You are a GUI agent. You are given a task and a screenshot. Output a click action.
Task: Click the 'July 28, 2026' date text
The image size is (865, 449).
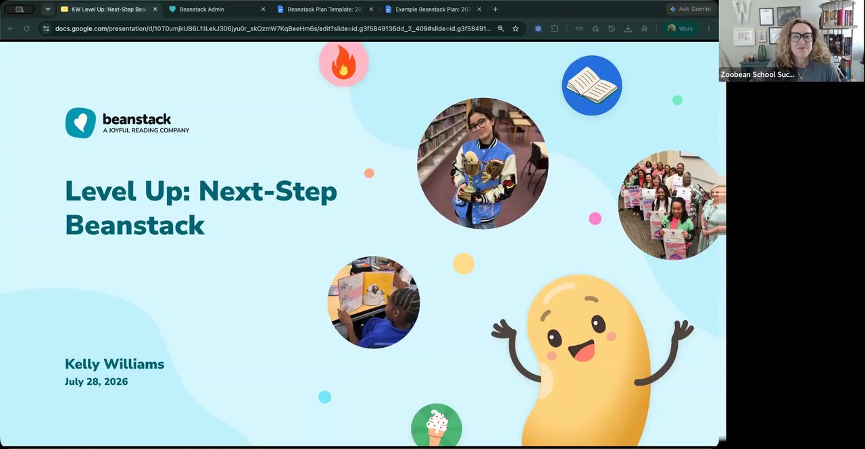(x=96, y=381)
